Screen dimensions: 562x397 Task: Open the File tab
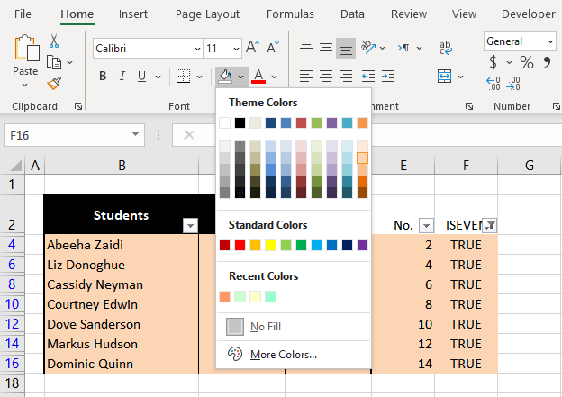tap(23, 14)
